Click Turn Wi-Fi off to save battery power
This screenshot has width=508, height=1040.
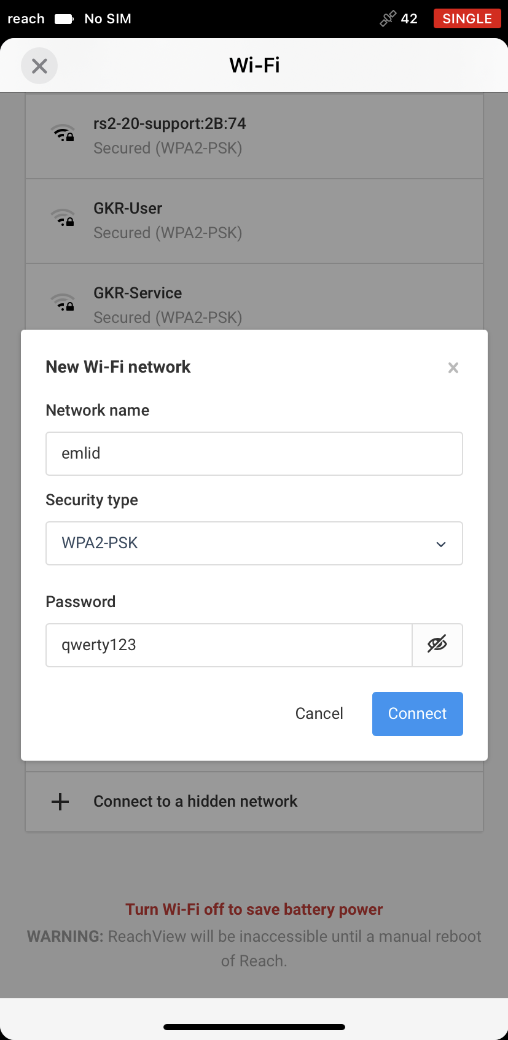coord(254,909)
